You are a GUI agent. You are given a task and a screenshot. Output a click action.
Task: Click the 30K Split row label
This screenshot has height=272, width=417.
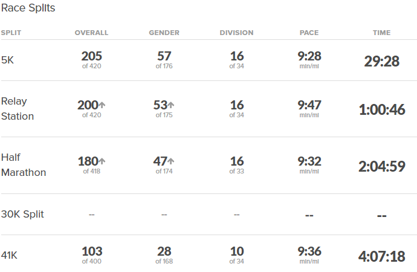(22, 215)
